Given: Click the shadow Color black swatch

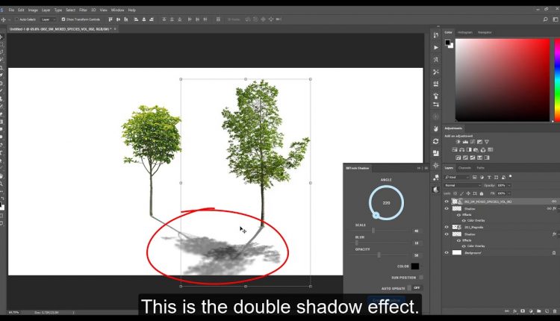Looking at the screenshot, I should pyautogui.click(x=414, y=266).
